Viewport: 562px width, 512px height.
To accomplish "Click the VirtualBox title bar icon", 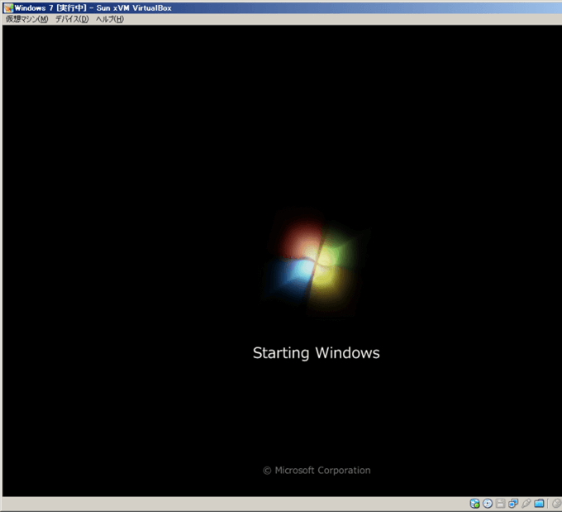I will coord(8,8).
